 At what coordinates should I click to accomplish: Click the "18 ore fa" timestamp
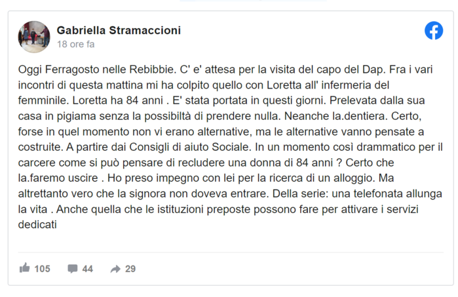click(x=75, y=45)
